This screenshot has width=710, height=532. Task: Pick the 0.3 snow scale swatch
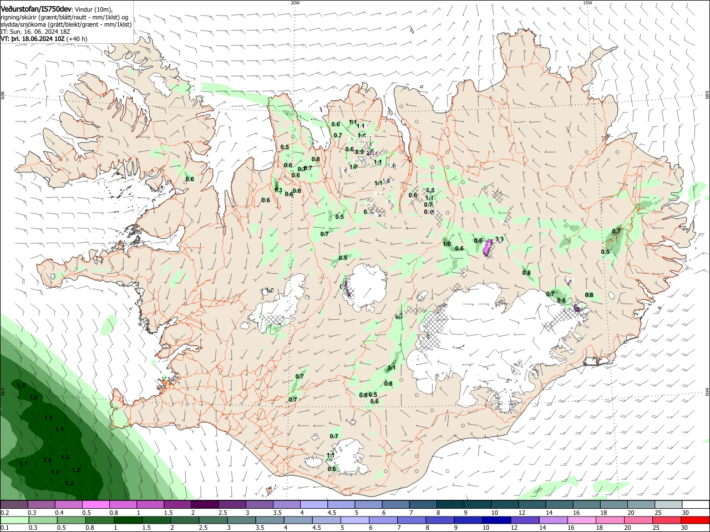pyautogui.click(x=41, y=504)
